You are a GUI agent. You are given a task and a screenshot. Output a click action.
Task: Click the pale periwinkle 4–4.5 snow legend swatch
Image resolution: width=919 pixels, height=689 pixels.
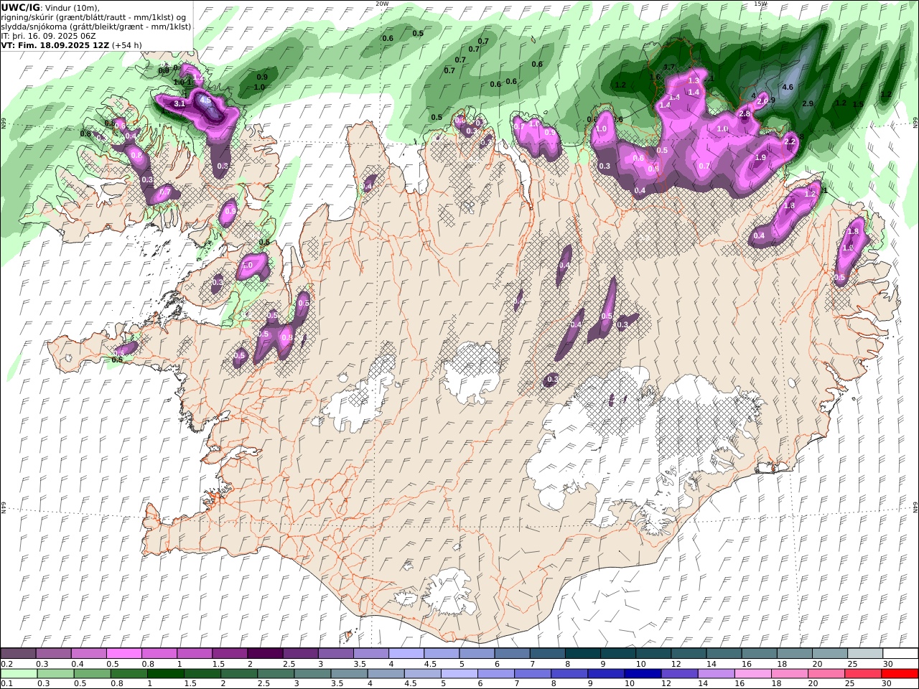tap(406, 653)
